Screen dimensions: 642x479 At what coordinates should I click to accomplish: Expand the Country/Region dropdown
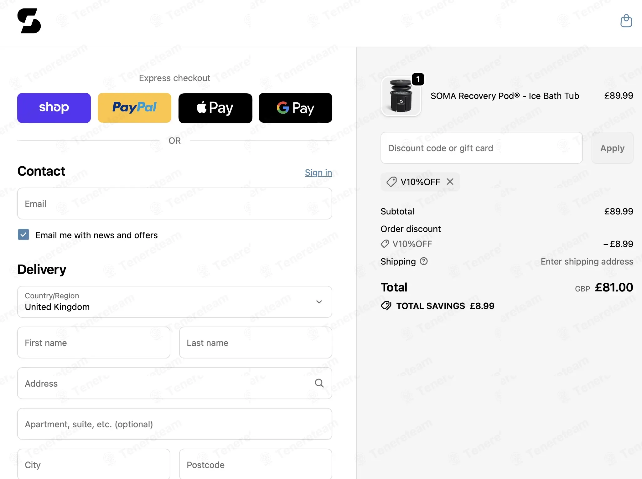pos(175,302)
